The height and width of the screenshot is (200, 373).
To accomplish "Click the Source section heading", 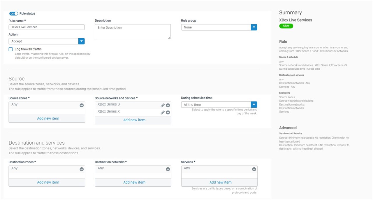I will pyautogui.click(x=17, y=79).
